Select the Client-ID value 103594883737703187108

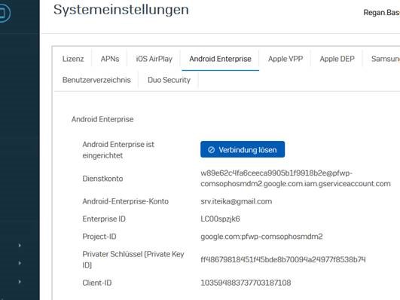[246, 283]
